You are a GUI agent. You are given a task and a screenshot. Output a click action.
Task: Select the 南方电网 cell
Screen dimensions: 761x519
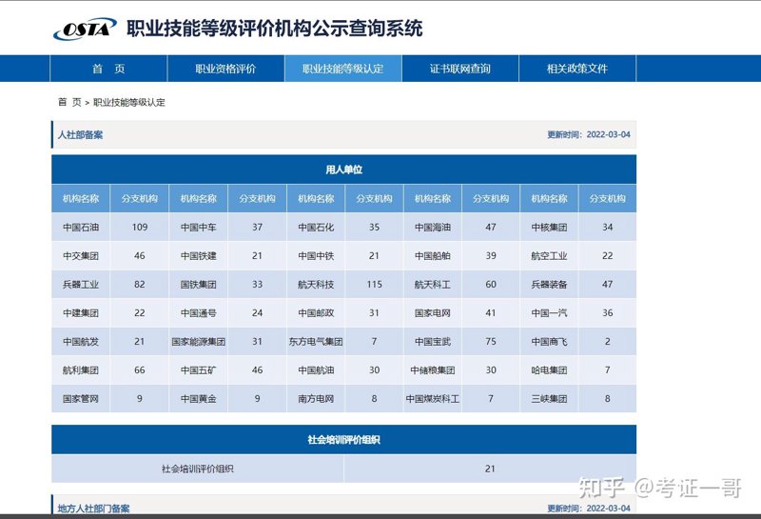(x=316, y=399)
